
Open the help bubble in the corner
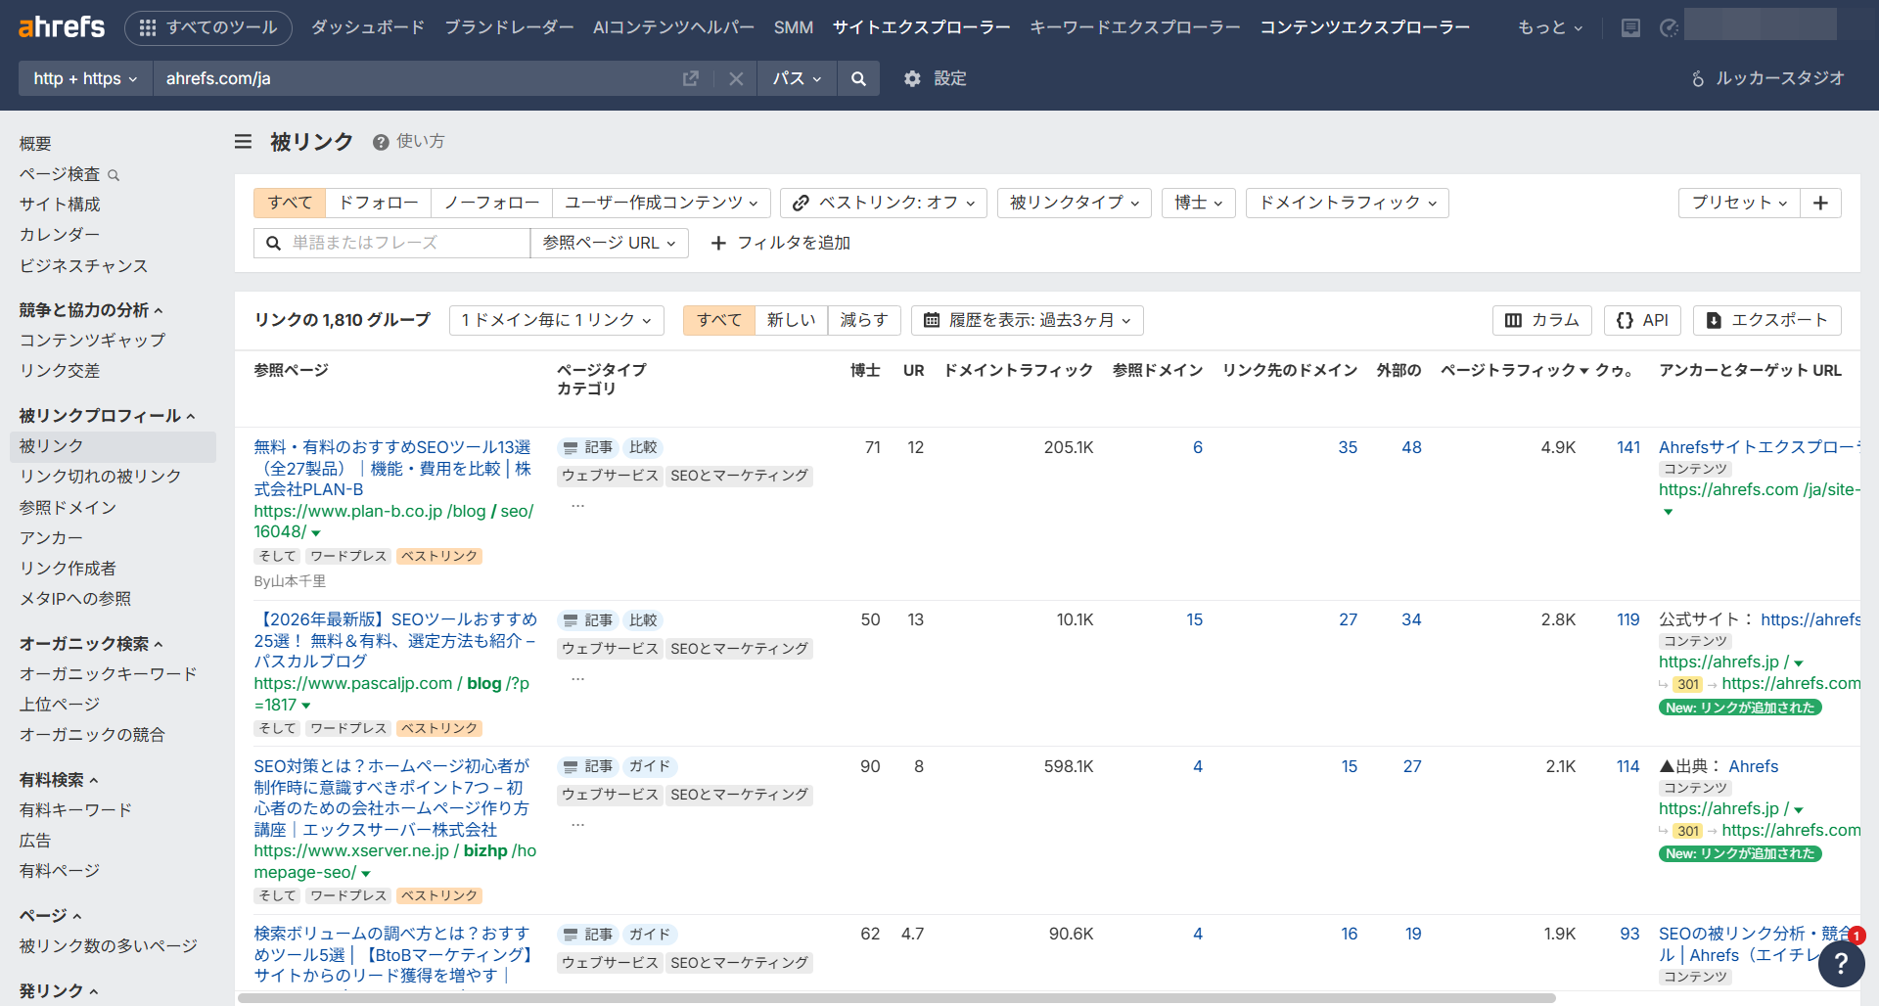1841,965
